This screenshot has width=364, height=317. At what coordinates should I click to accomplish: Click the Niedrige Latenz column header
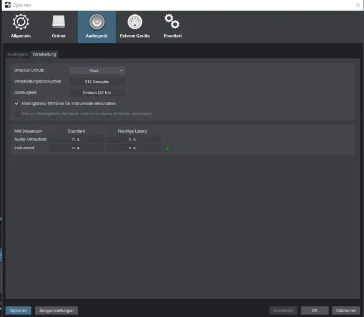pyautogui.click(x=133, y=131)
